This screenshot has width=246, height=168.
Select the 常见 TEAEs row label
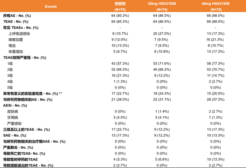pos(21,28)
